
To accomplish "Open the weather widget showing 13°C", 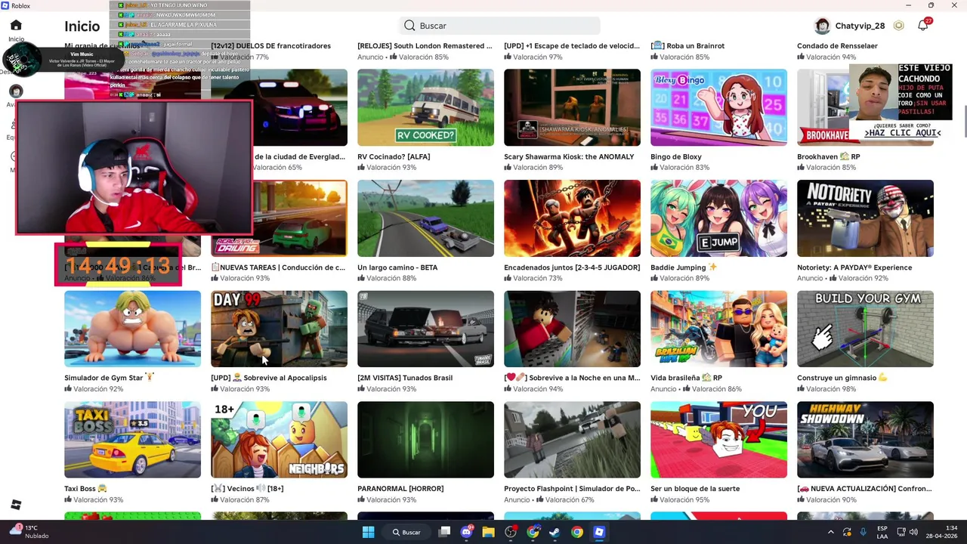I will (x=29, y=532).
